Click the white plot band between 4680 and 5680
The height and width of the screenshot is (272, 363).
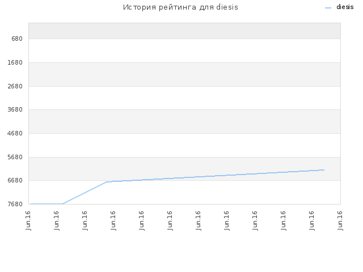coord(184,145)
